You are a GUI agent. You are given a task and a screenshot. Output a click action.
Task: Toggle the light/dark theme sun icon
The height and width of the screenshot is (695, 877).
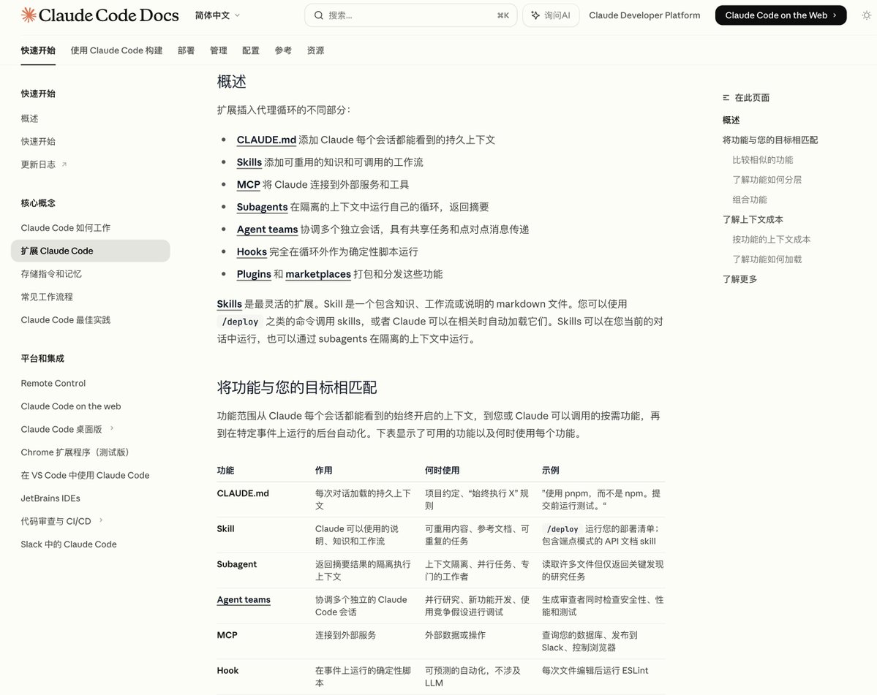pos(866,15)
